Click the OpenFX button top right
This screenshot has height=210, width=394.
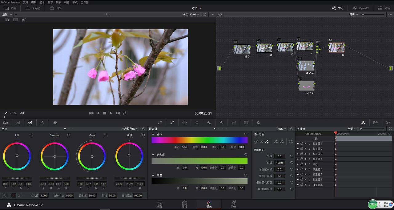[x=361, y=8]
